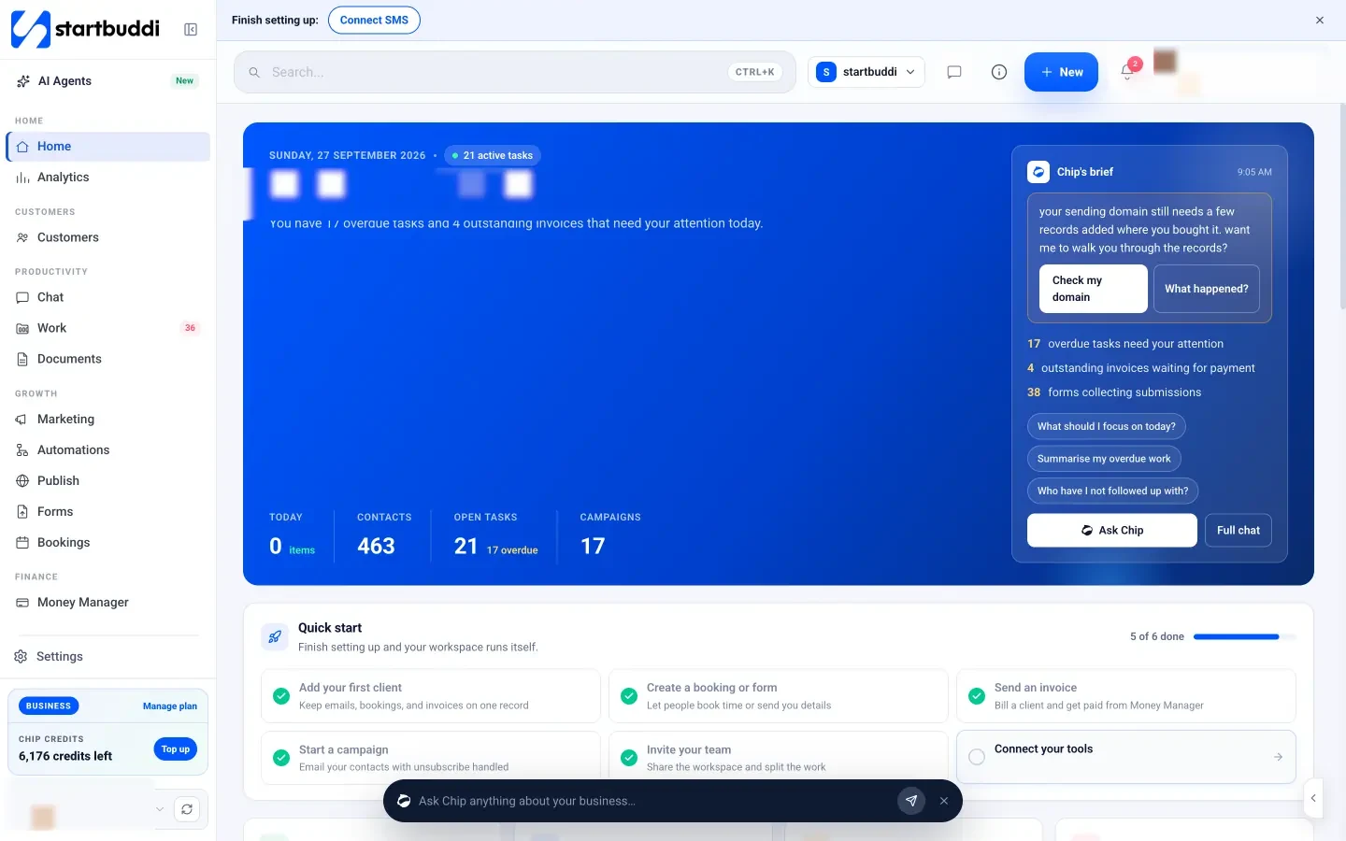Click the Marketing megaphone icon
Viewport: 1346px width, 841px height.
(x=22, y=420)
